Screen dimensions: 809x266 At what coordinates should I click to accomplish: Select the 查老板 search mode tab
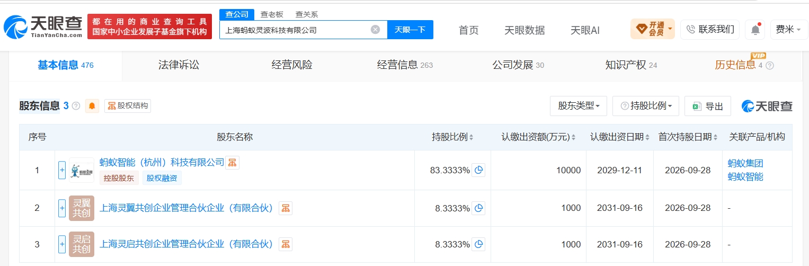click(272, 14)
